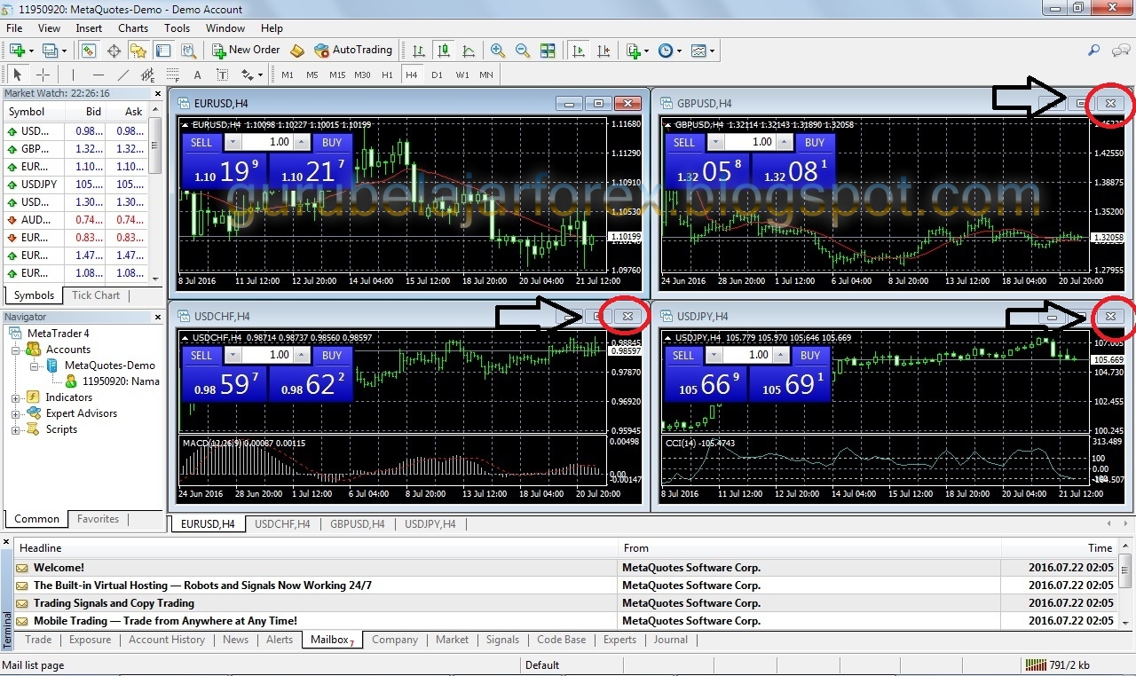Switch timeframe to M30
This screenshot has width=1136, height=676.
click(x=362, y=75)
